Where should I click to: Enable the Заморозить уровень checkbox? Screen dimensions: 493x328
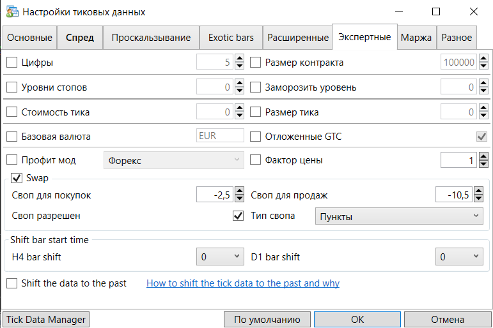tap(255, 87)
